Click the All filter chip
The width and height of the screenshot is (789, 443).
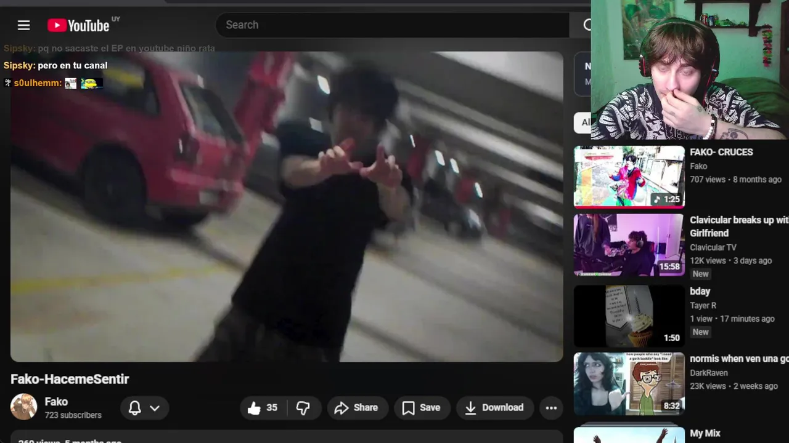tap(583, 122)
